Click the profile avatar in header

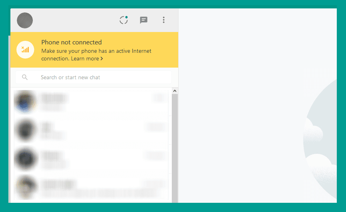[25, 20]
